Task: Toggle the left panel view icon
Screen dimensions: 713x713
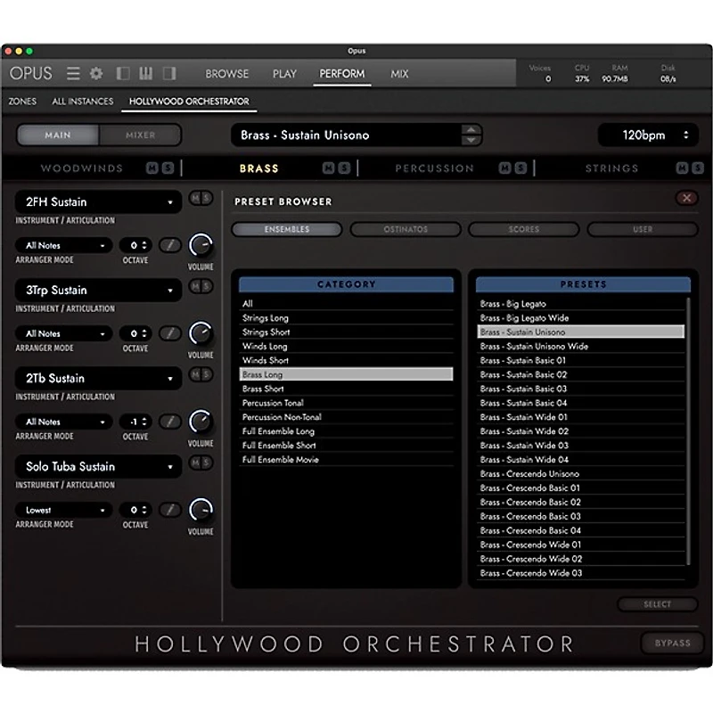Action: coord(122,73)
